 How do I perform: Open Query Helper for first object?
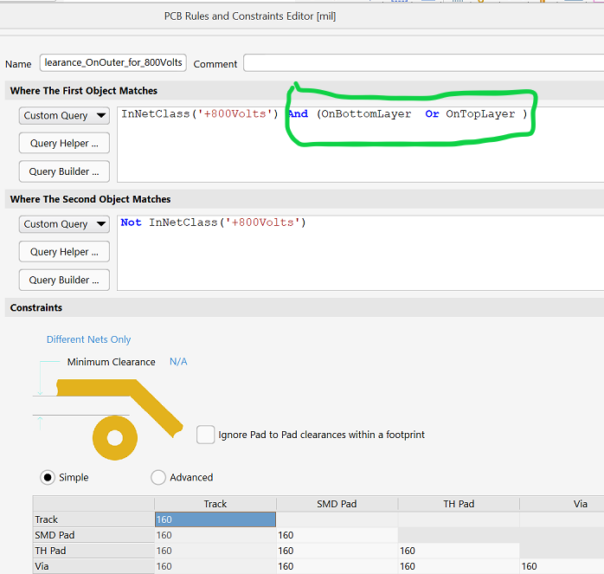(64, 144)
